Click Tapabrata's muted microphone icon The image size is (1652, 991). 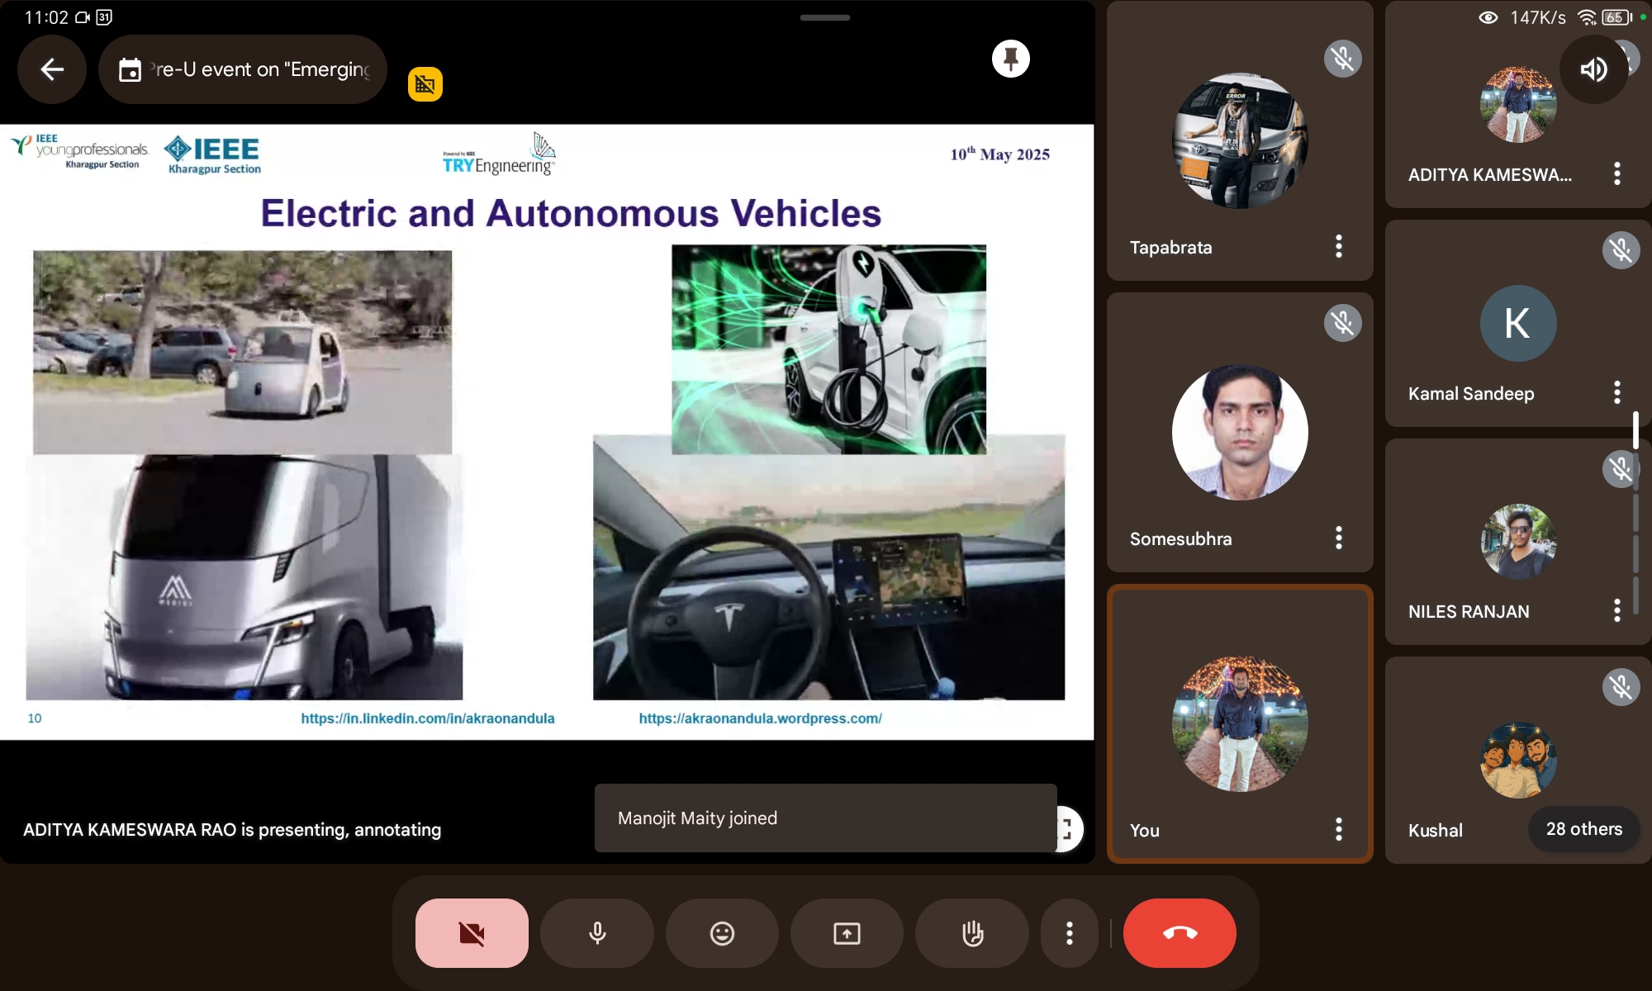1343,59
